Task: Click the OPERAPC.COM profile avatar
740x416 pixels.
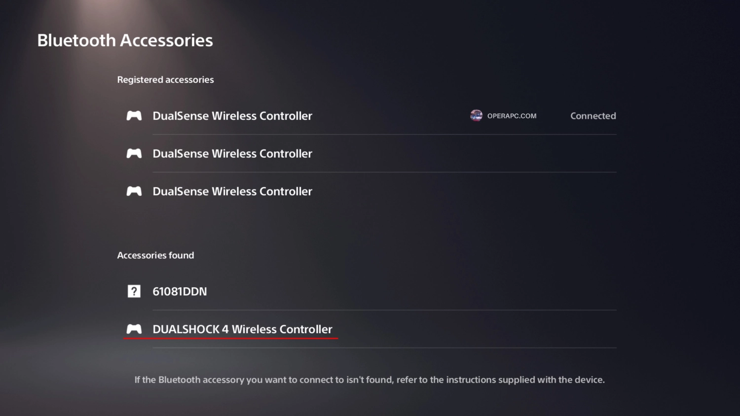Action: (476, 116)
